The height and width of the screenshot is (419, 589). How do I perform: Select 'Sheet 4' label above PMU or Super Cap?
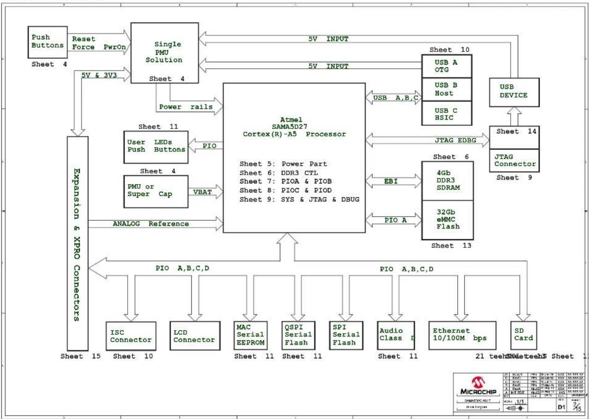pyautogui.click(x=157, y=171)
